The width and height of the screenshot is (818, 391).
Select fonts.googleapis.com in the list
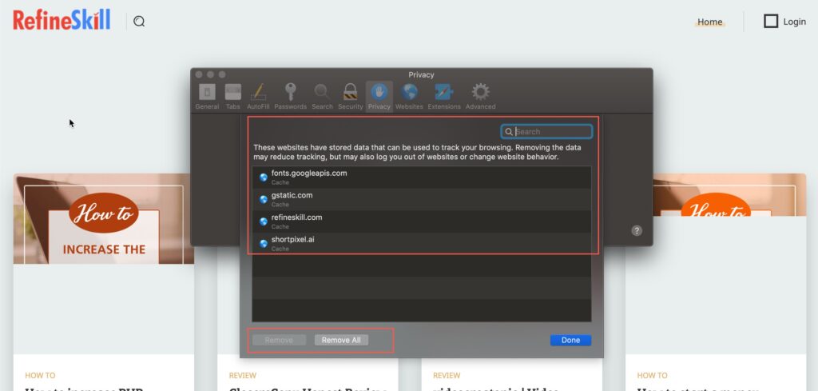coord(422,178)
